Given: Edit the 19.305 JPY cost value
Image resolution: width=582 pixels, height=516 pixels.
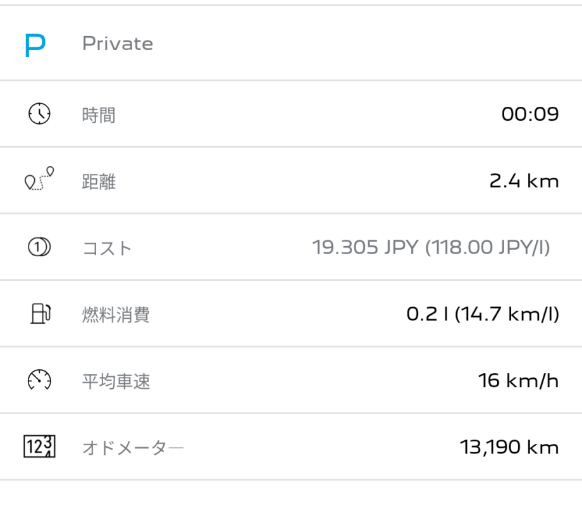Looking at the screenshot, I should (431, 248).
